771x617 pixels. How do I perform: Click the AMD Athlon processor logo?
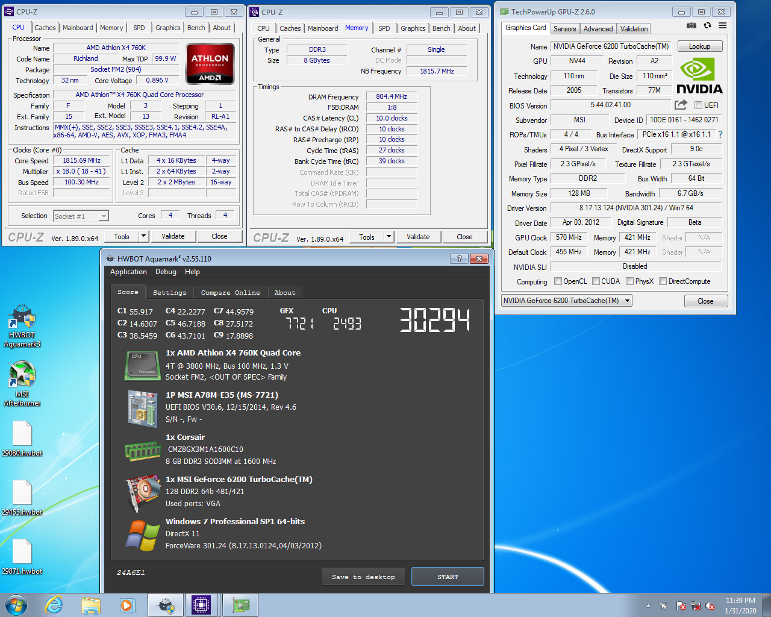[x=210, y=63]
